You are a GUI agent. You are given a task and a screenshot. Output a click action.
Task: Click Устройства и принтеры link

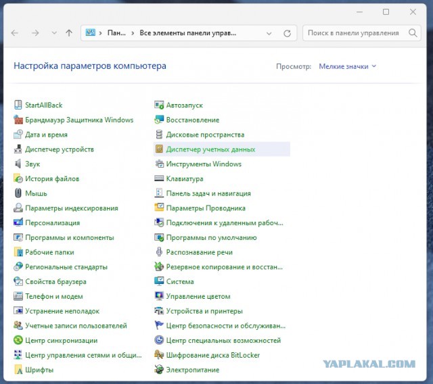click(204, 311)
